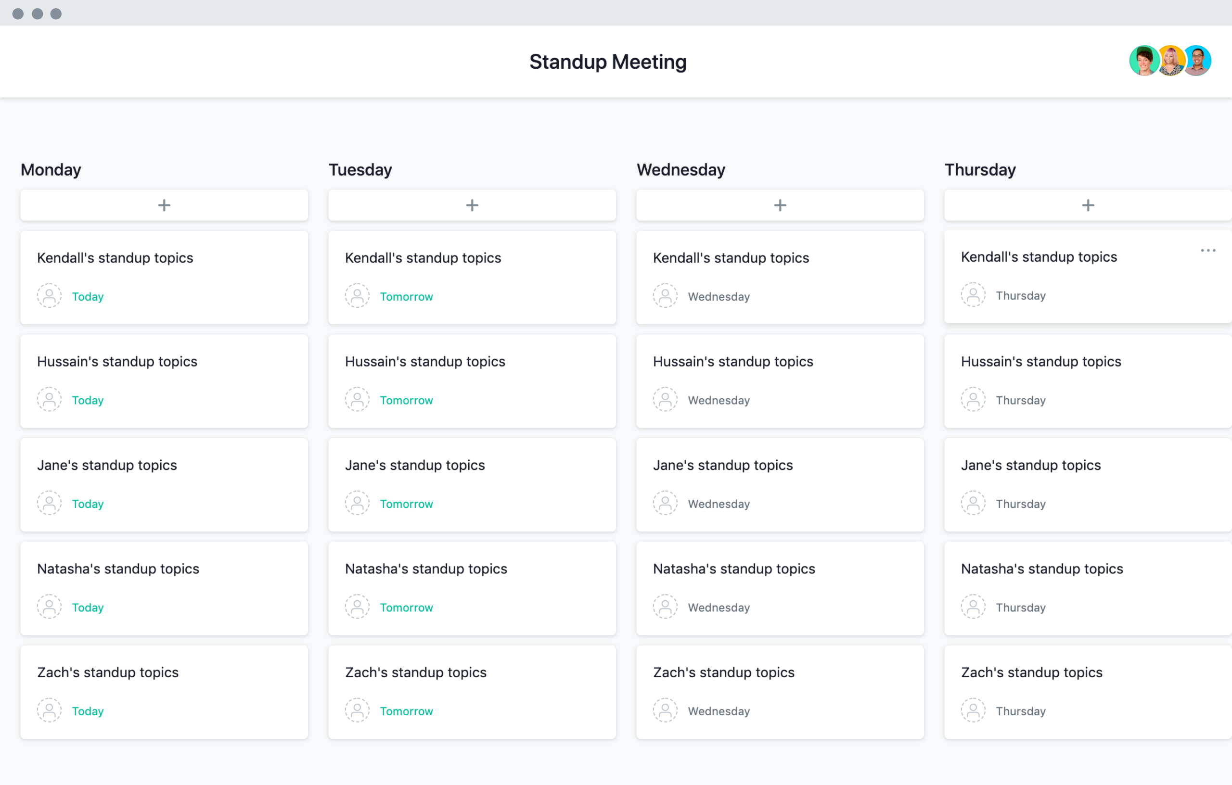
Task: Toggle assignee icon on Hussain's Wednesday card
Action: tap(665, 400)
